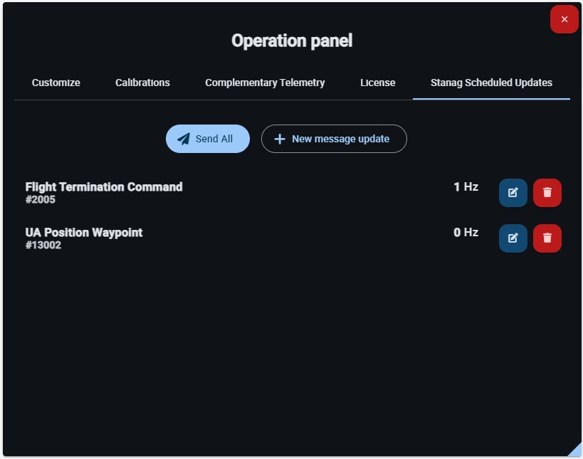Delete the Flight Termination Command message
The width and height of the screenshot is (583, 459).
[547, 193]
